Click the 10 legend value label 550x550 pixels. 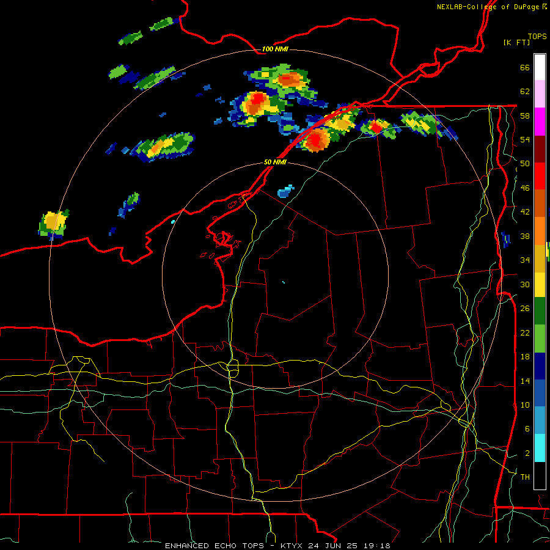click(x=525, y=405)
